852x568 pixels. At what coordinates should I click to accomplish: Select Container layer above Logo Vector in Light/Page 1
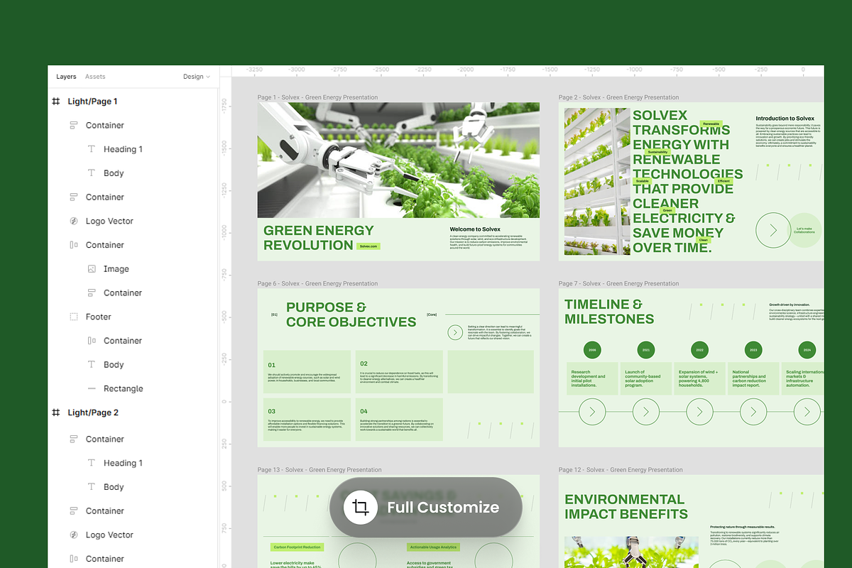[105, 197]
